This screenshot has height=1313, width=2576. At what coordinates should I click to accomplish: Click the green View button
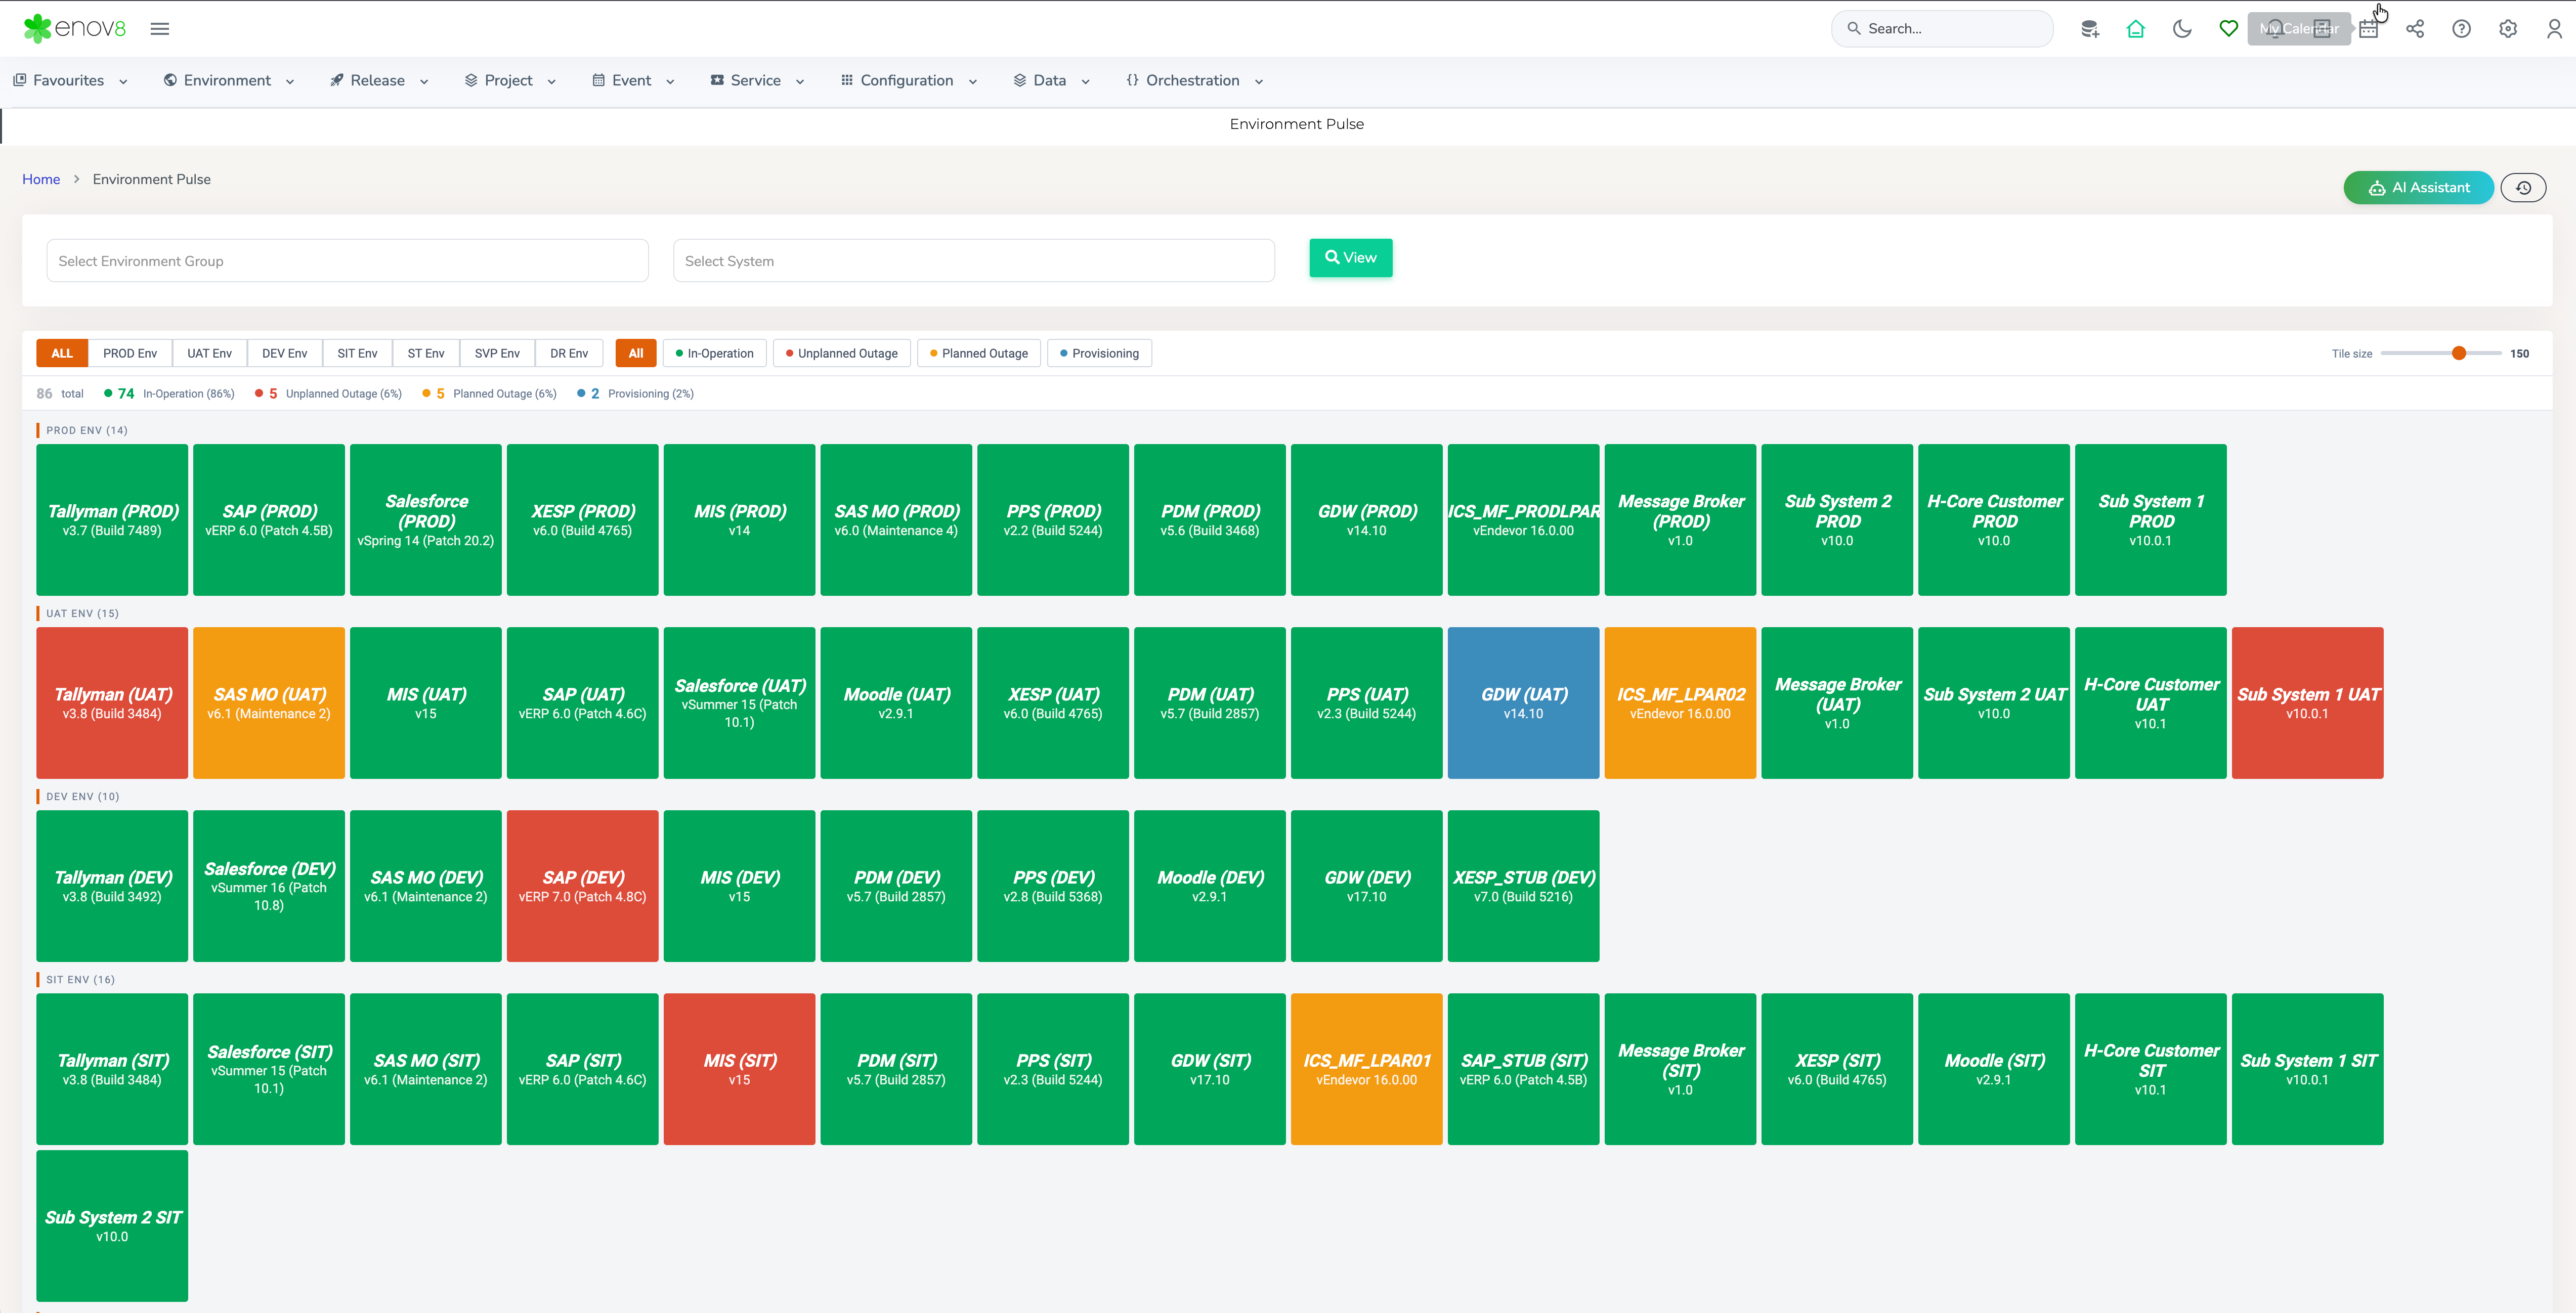tap(1350, 258)
